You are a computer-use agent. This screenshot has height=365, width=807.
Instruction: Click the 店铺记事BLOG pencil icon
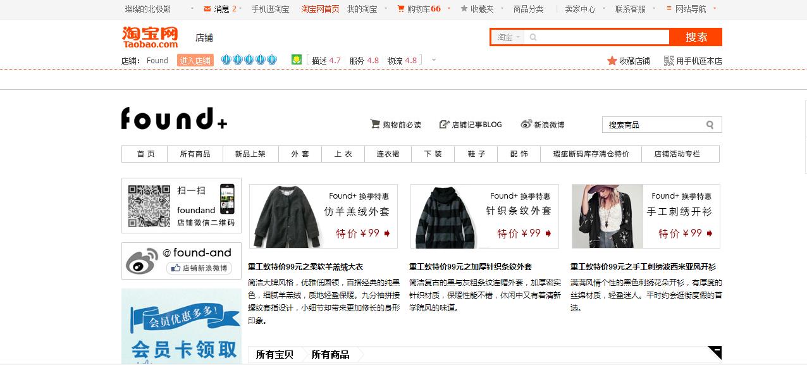click(444, 124)
